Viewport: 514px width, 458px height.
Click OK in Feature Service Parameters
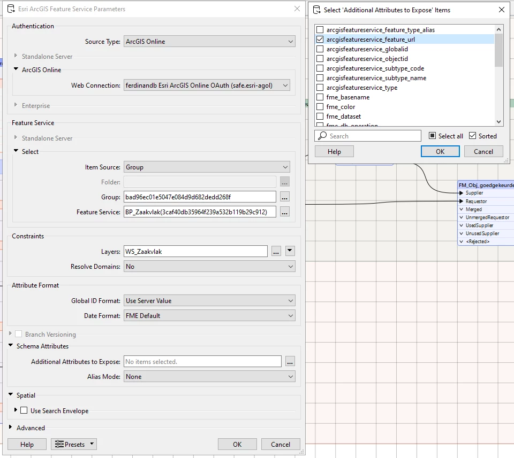coord(237,444)
